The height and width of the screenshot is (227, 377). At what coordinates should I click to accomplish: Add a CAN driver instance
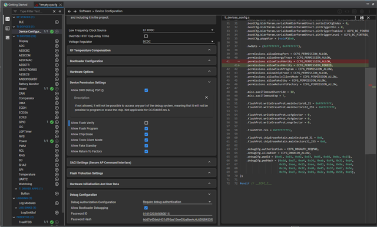click(x=57, y=94)
